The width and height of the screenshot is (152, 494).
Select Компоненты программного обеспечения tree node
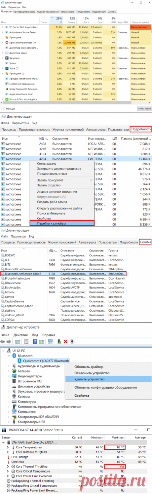click(x=49, y=407)
